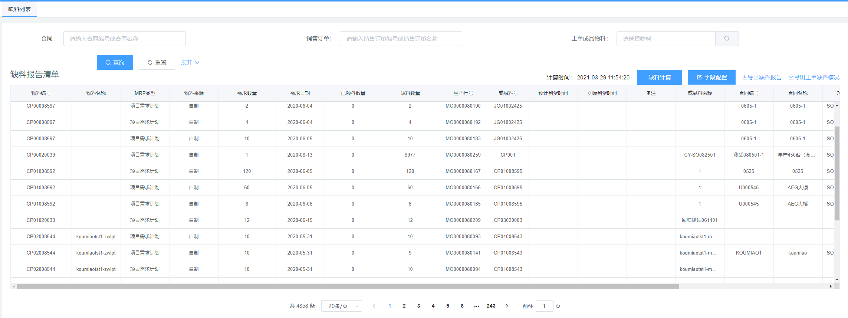Click the 查询 search button

[115, 62]
